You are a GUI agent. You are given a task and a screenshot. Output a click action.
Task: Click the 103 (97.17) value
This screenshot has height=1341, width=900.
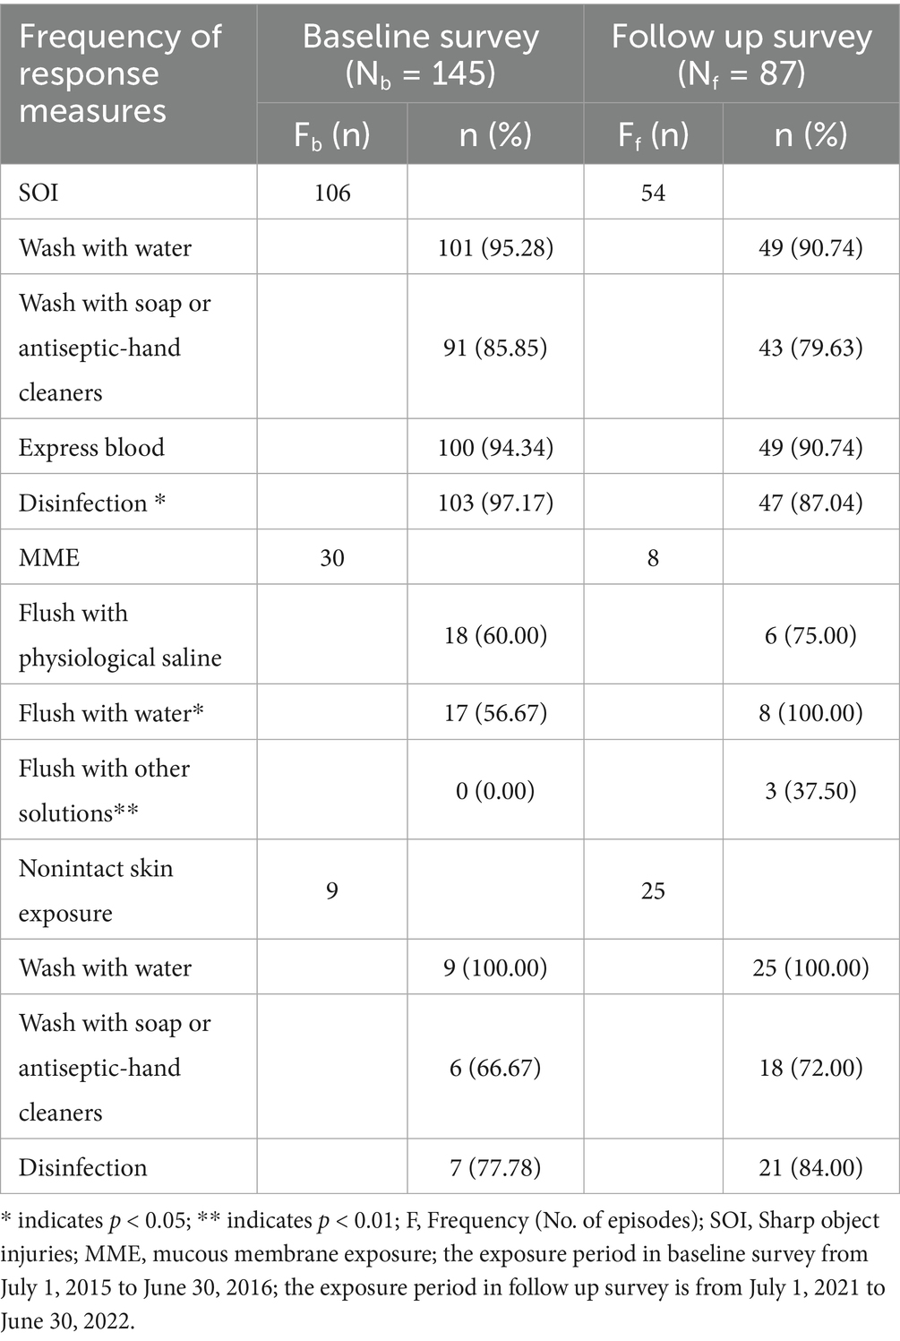(x=495, y=503)
